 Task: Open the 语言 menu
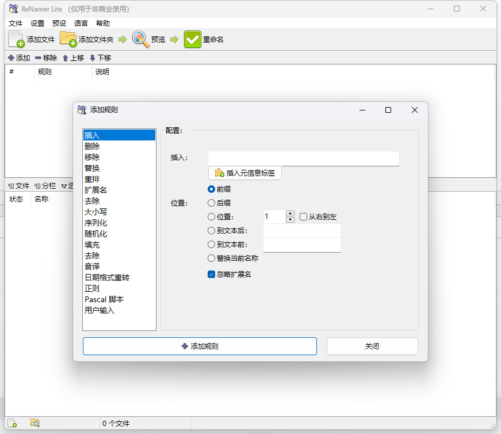81,24
